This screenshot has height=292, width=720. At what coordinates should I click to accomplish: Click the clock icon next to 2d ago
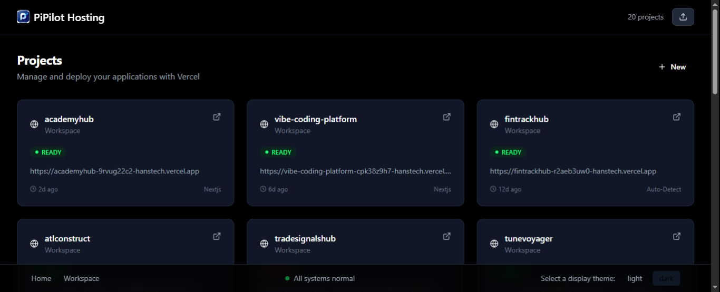pyautogui.click(x=33, y=189)
